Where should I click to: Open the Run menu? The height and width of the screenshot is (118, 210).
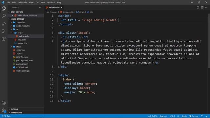[x=43, y=2]
